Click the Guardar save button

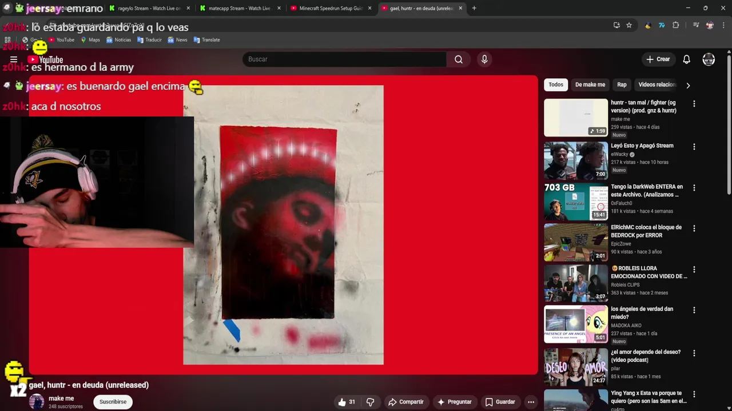point(500,402)
